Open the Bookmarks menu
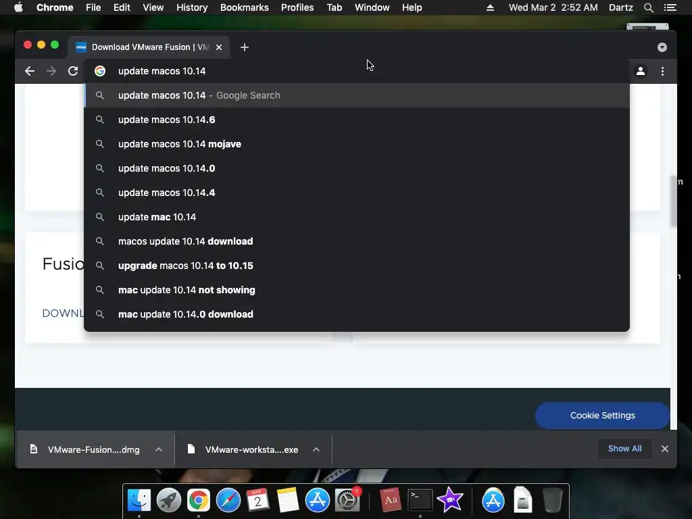 [245, 7]
